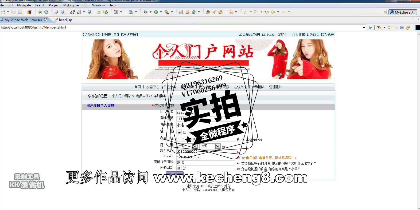Click the 联系站长 link

pos(328,35)
